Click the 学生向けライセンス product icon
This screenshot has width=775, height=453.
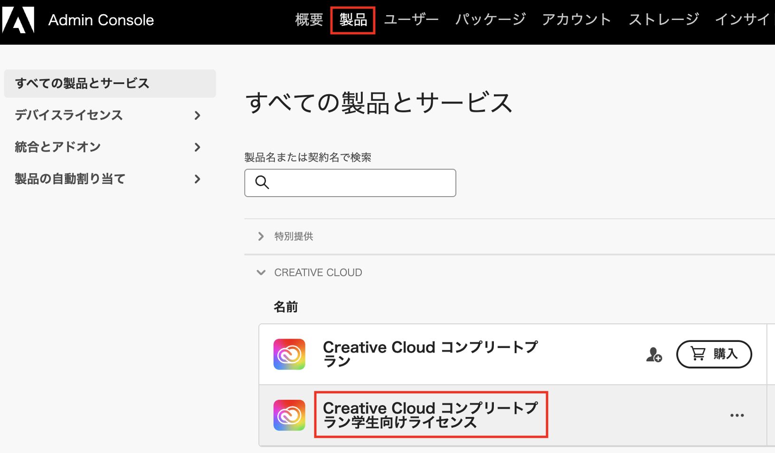289,415
